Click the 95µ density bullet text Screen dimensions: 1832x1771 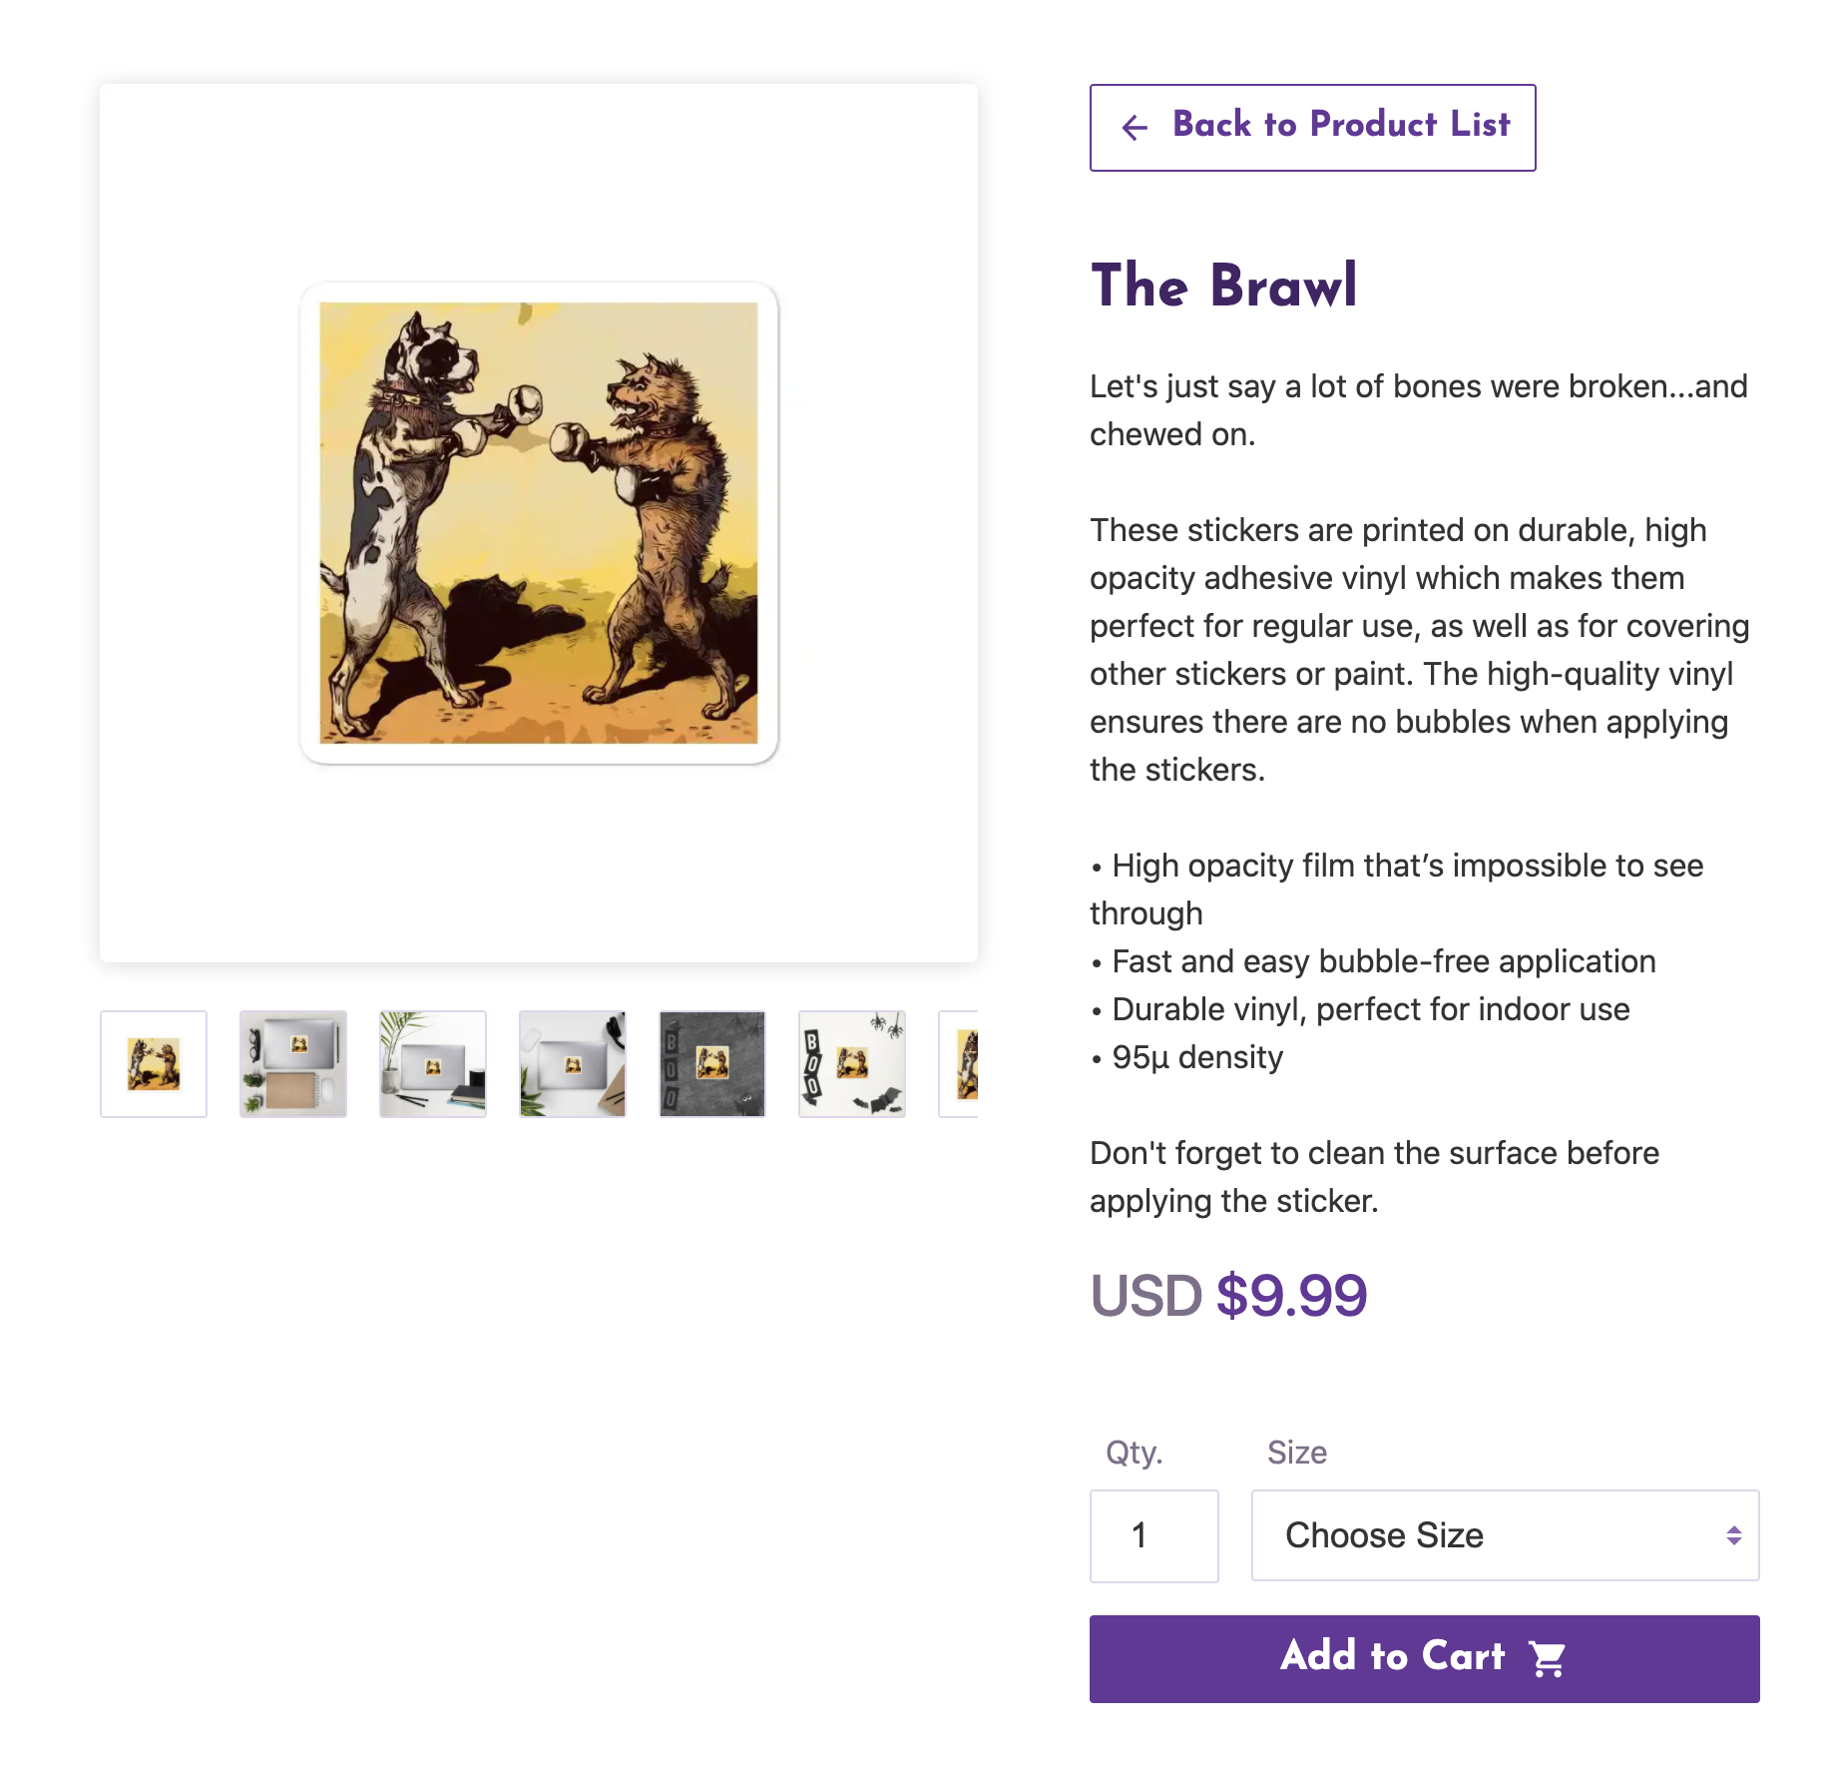coord(1186,1057)
